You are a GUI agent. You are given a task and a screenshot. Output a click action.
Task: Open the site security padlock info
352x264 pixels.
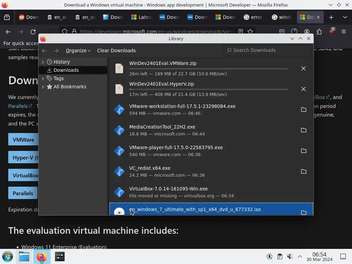[74, 32]
